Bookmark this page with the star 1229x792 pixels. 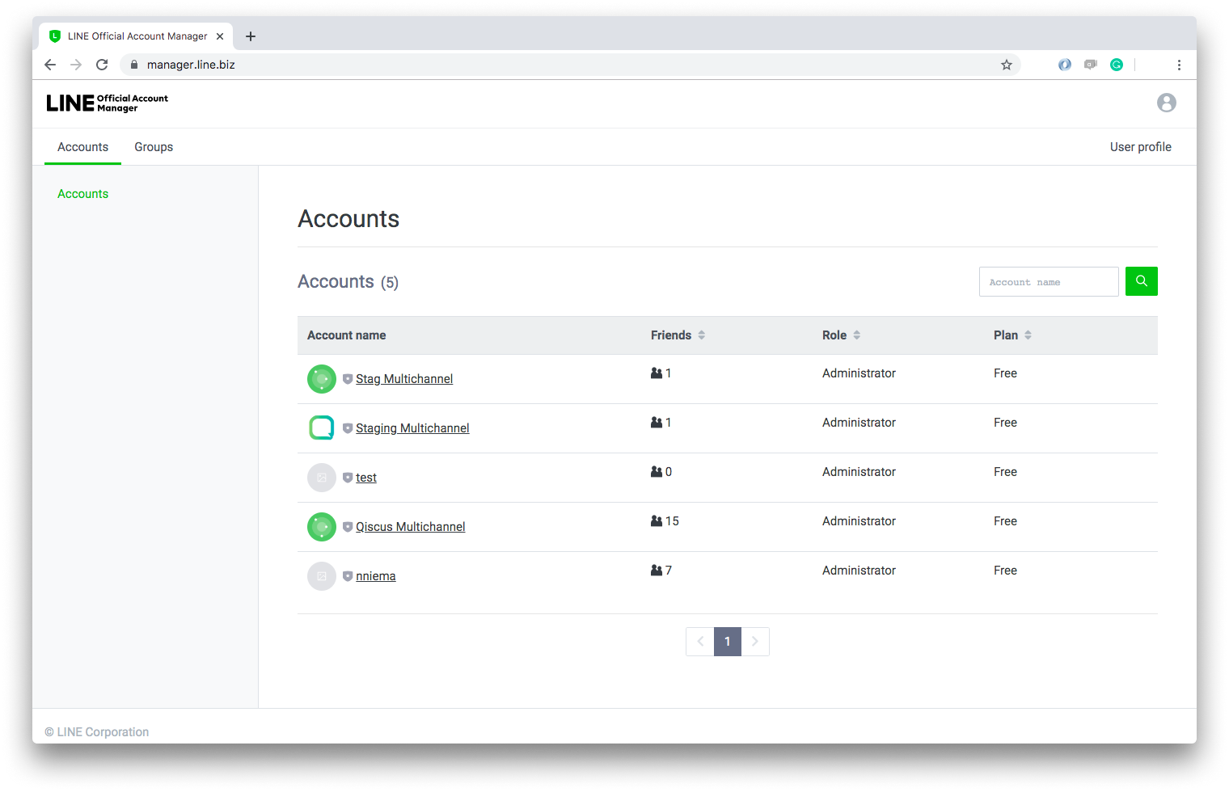(1006, 65)
